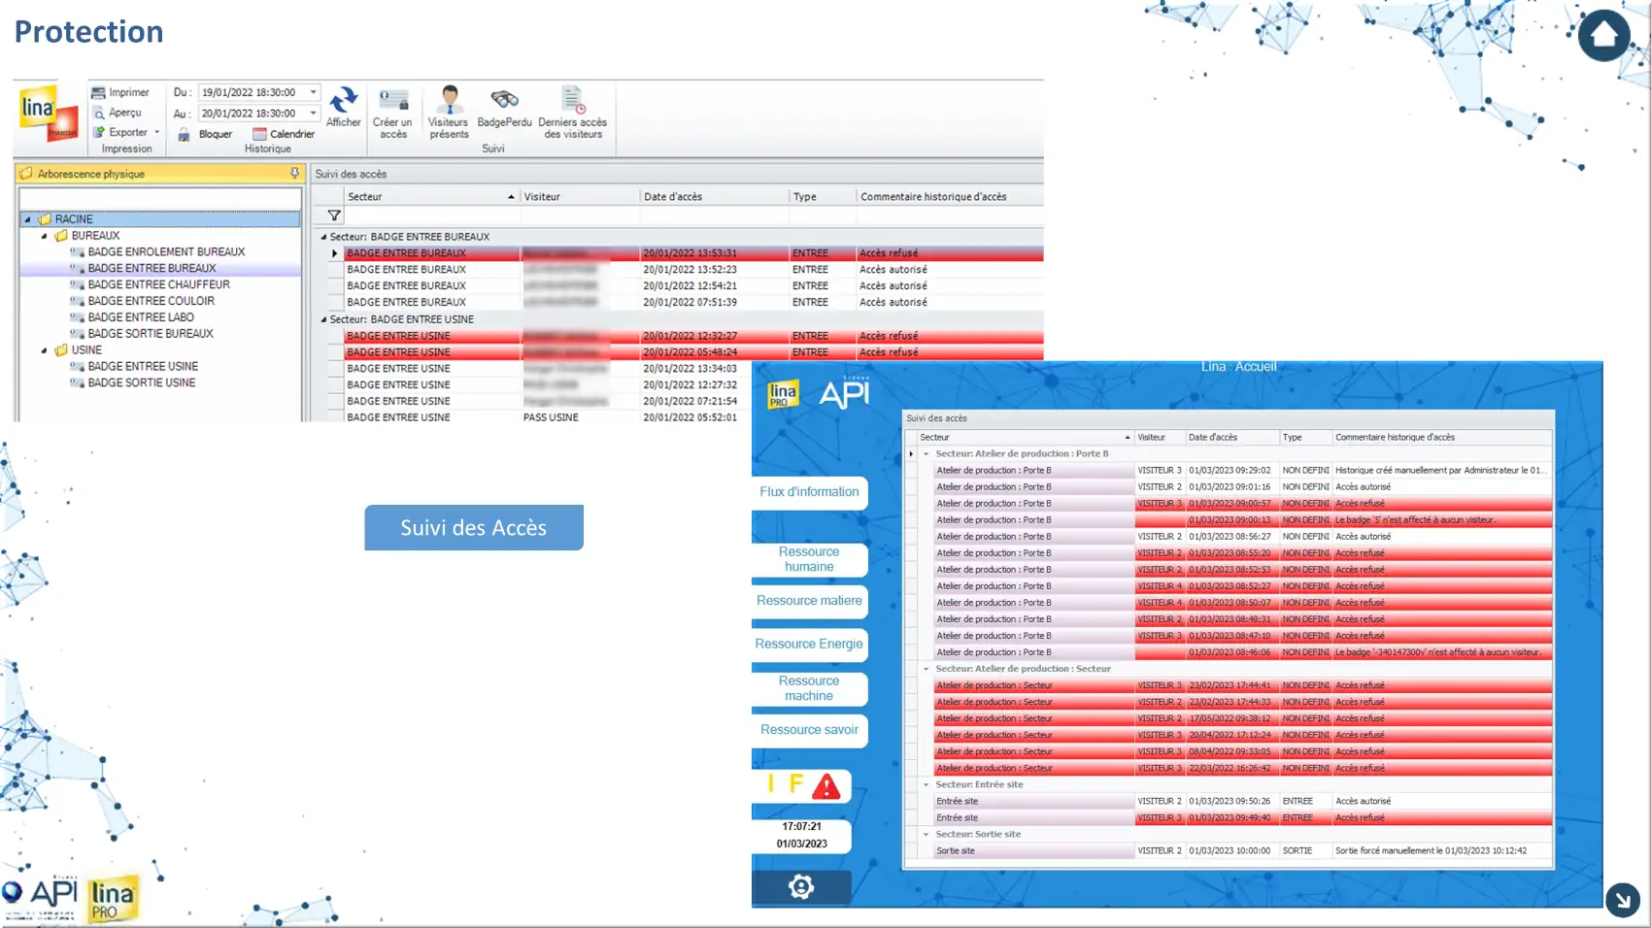Collapse the BUREAUX tree folder
Viewport: 1651px width, 928px height.
pos(45,236)
